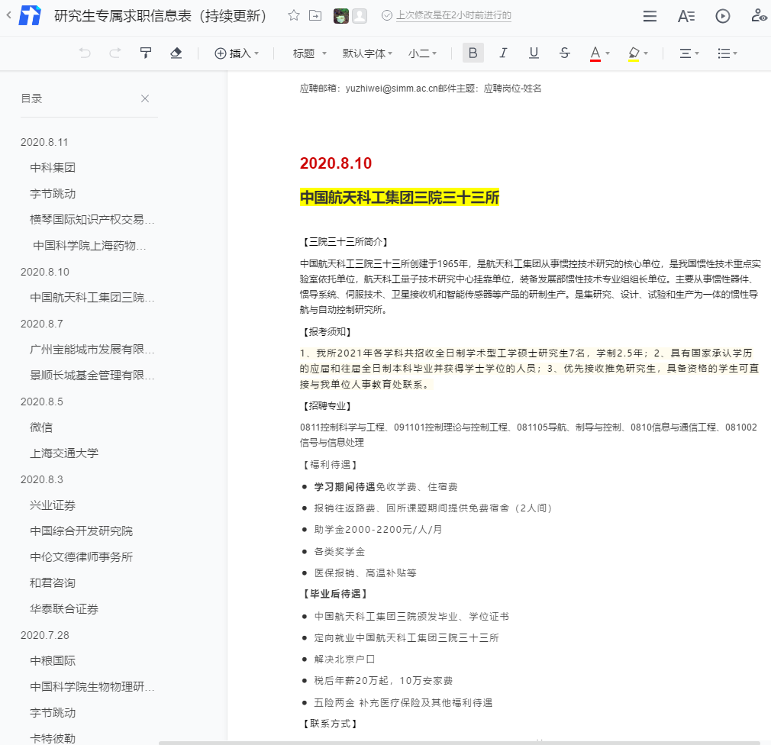771x745 pixels.
Task: Click the 【报考须知】 section label
Action: point(327,332)
